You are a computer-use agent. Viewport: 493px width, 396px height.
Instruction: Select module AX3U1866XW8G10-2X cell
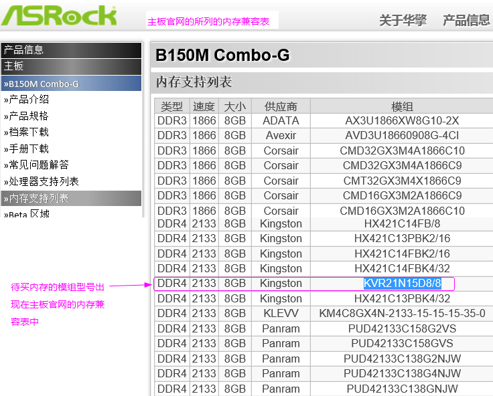tap(402, 120)
